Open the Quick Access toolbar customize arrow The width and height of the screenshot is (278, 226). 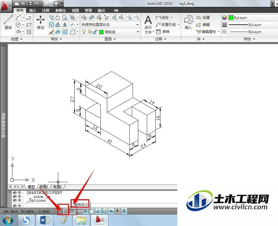[x=61, y=3]
